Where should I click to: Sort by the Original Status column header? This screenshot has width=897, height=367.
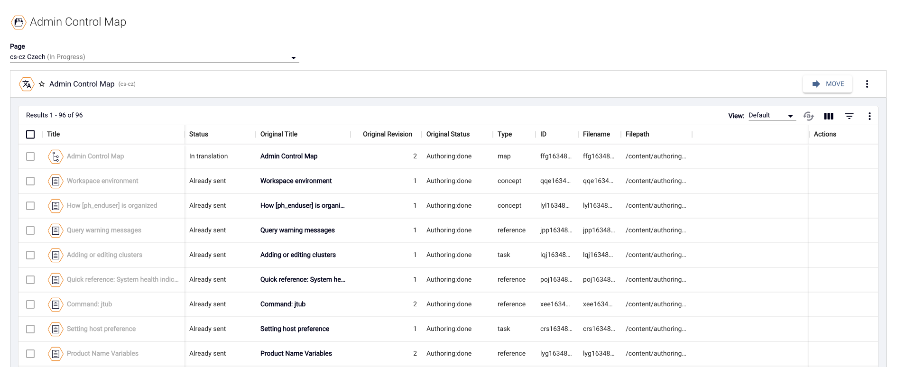(448, 134)
